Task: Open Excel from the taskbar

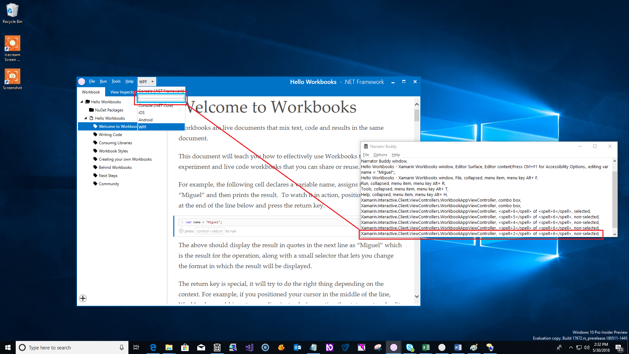Action: tap(426, 347)
